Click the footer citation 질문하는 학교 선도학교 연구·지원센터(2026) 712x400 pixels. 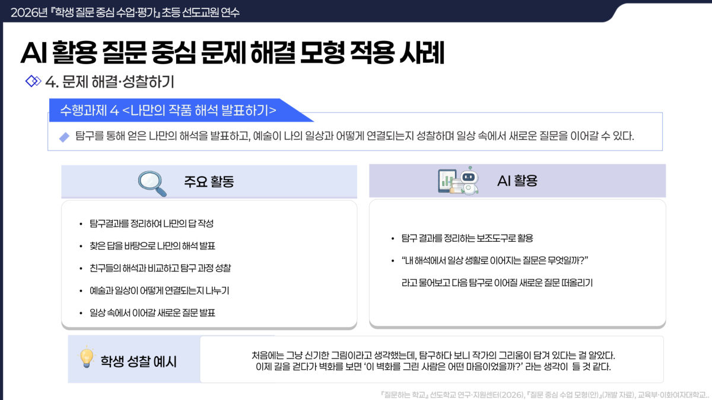(544, 393)
